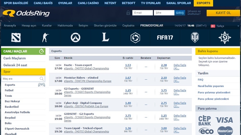The width and height of the screenshot is (241, 135).
Task: Select the Heroes of the Storm icon
Action: 135,38
